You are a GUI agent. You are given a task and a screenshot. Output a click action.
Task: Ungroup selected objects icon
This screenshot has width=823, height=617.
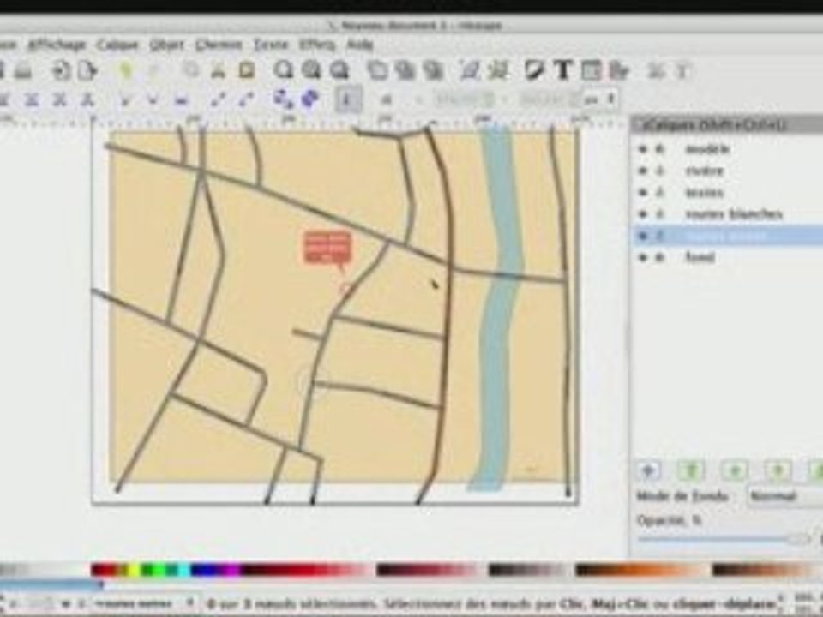pos(498,69)
